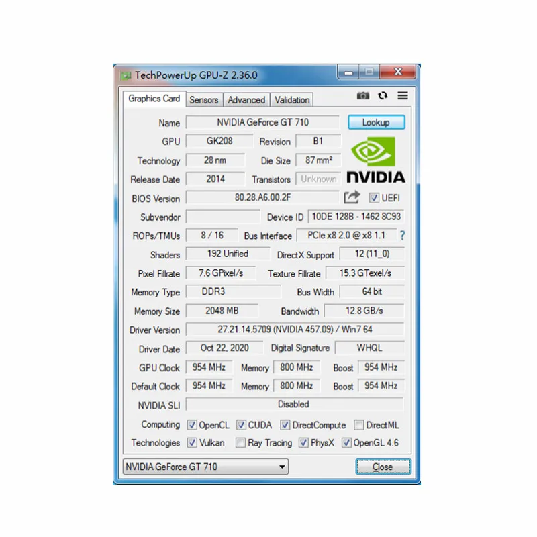Click the DirectX Support field 12 (11_0)

(372, 254)
